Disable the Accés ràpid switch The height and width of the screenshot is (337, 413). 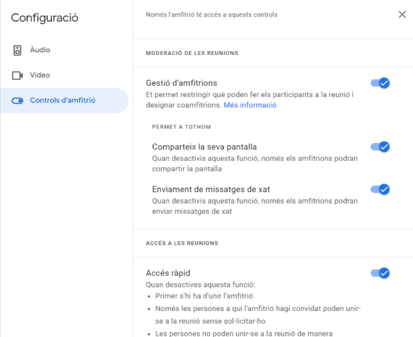380,273
